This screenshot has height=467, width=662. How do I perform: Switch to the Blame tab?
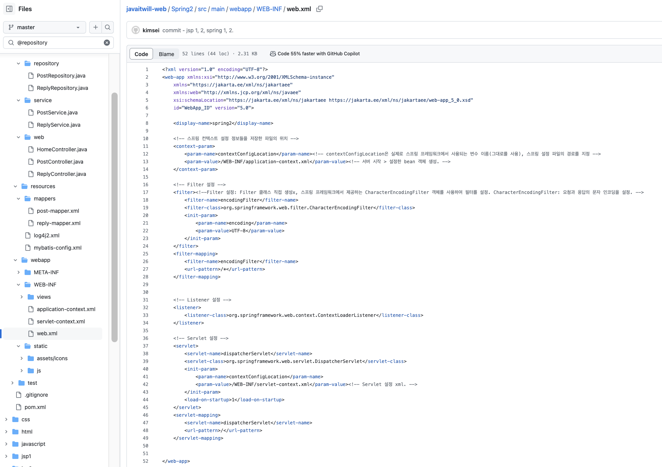point(166,54)
